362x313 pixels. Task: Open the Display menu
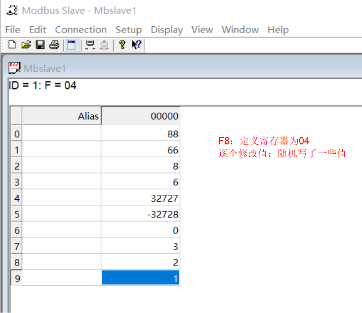point(167,30)
